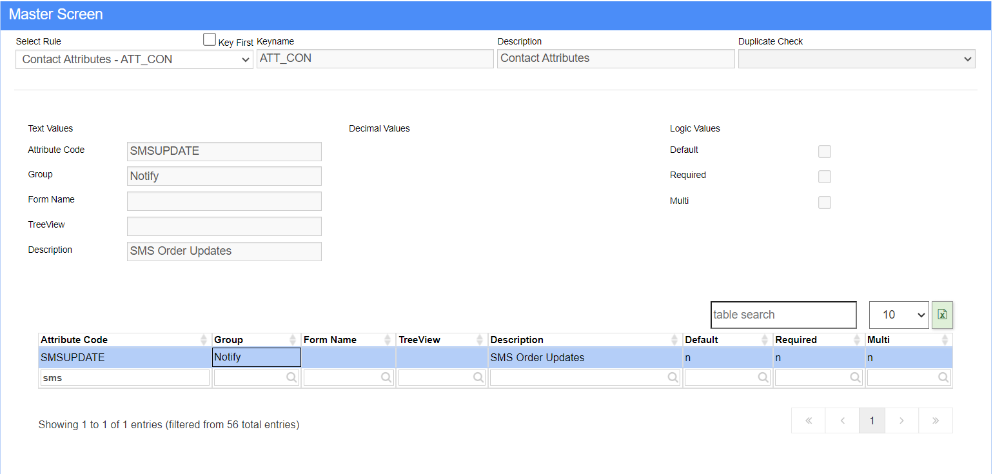Toggle the Key First checkbox
The height and width of the screenshot is (474, 993).
click(x=210, y=40)
